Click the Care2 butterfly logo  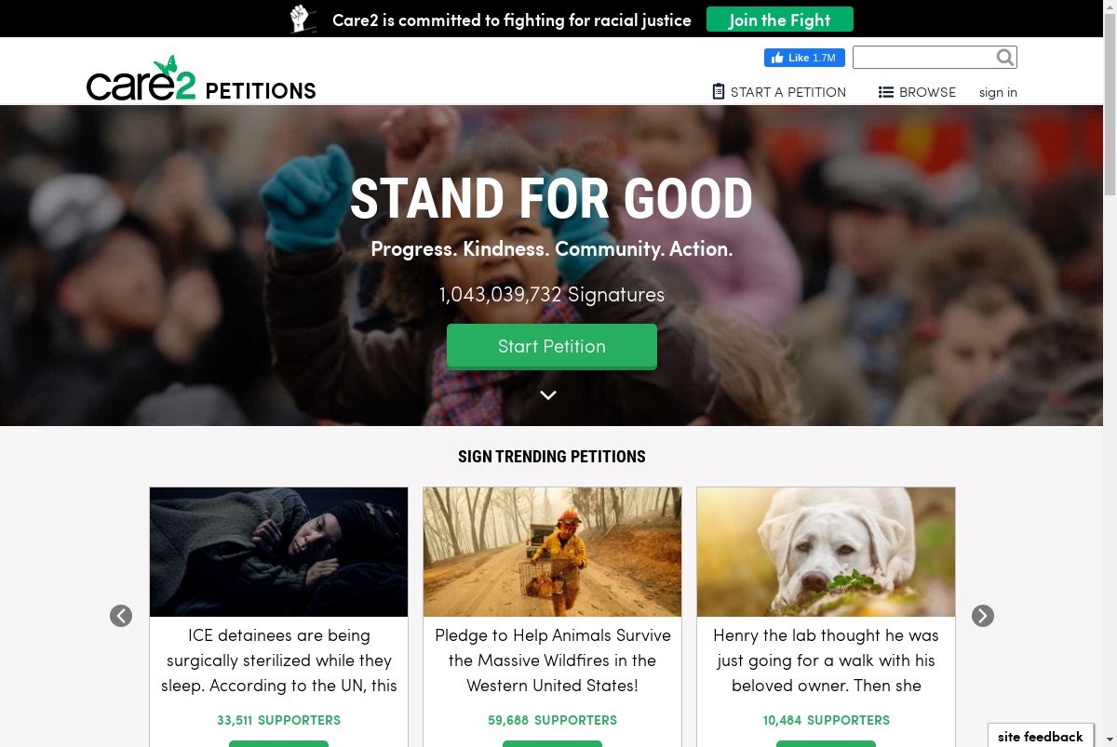click(141, 79)
